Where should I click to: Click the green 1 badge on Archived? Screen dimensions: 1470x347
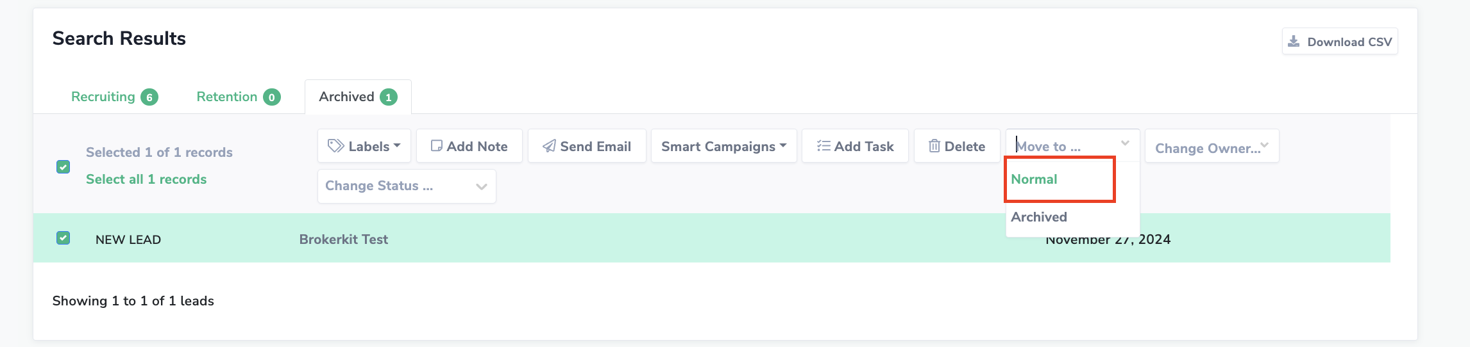[x=389, y=97]
